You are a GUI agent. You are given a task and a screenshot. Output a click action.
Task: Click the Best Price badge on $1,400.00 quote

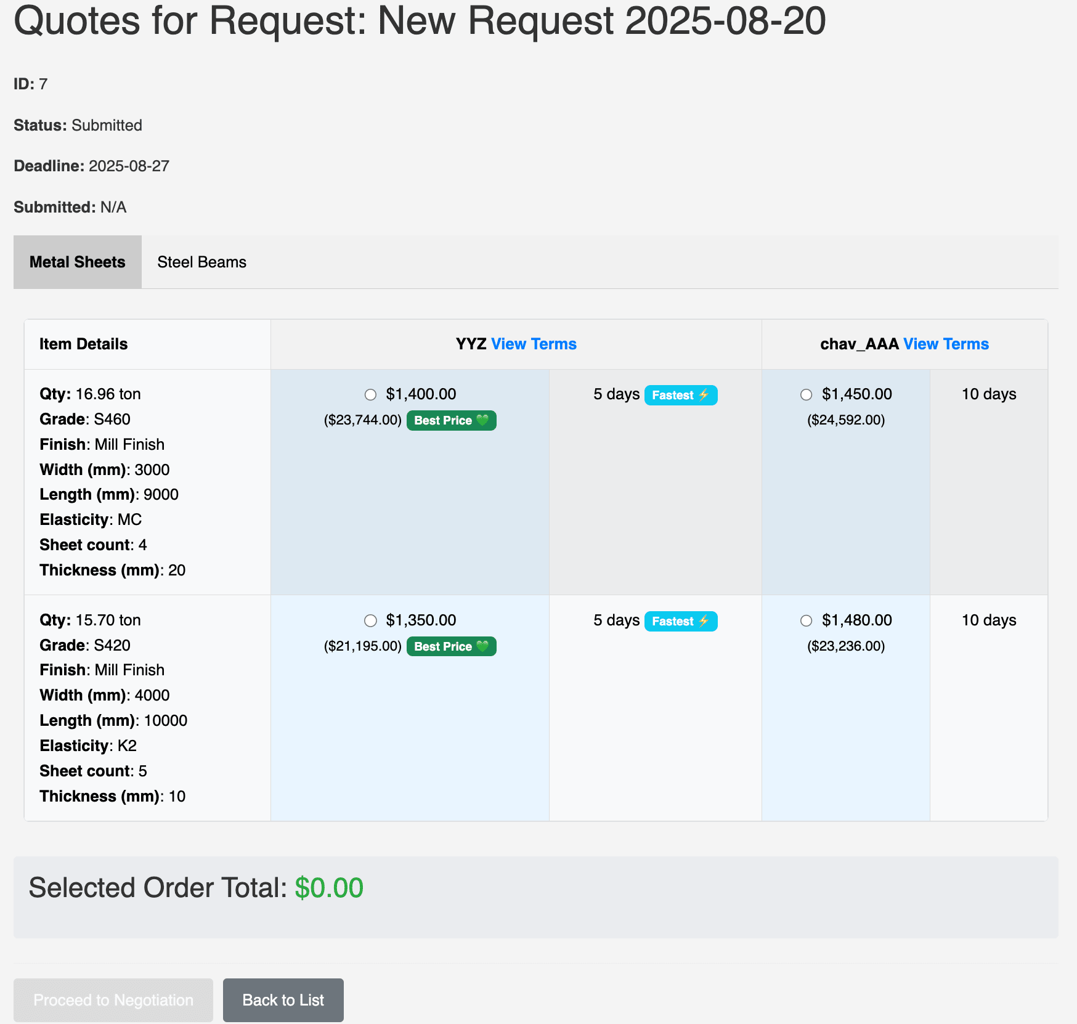[x=451, y=420]
